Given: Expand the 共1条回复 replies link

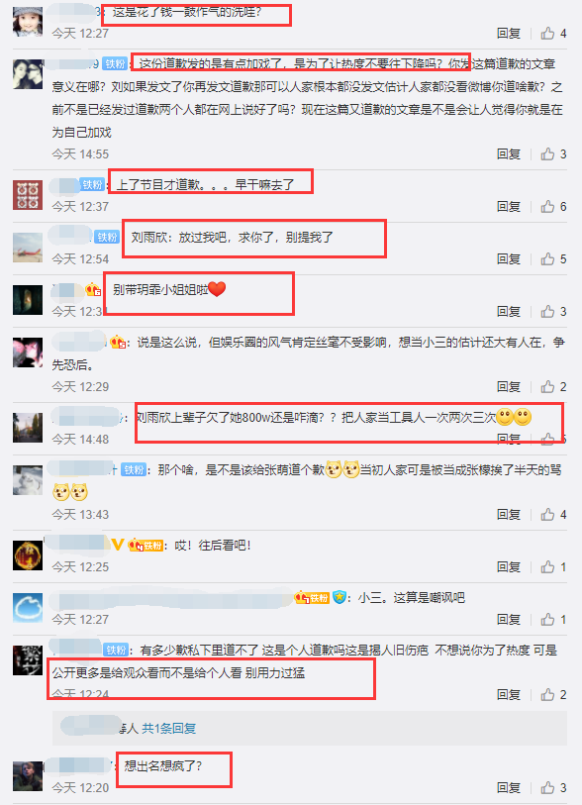Looking at the screenshot, I should (169, 728).
